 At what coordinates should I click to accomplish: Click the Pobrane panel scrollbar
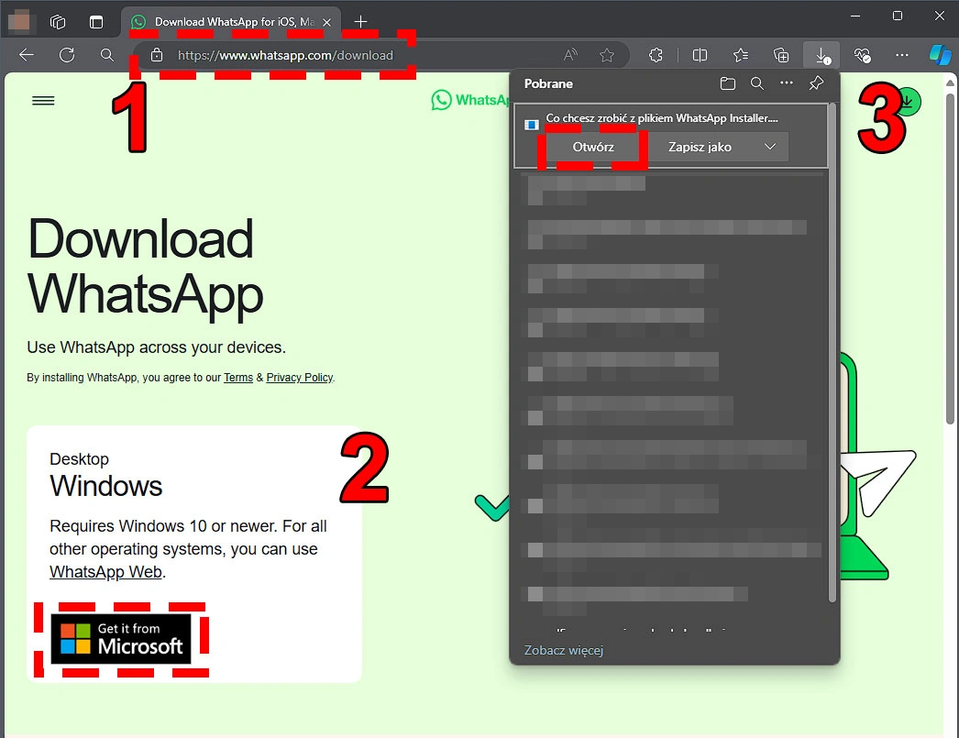click(832, 353)
